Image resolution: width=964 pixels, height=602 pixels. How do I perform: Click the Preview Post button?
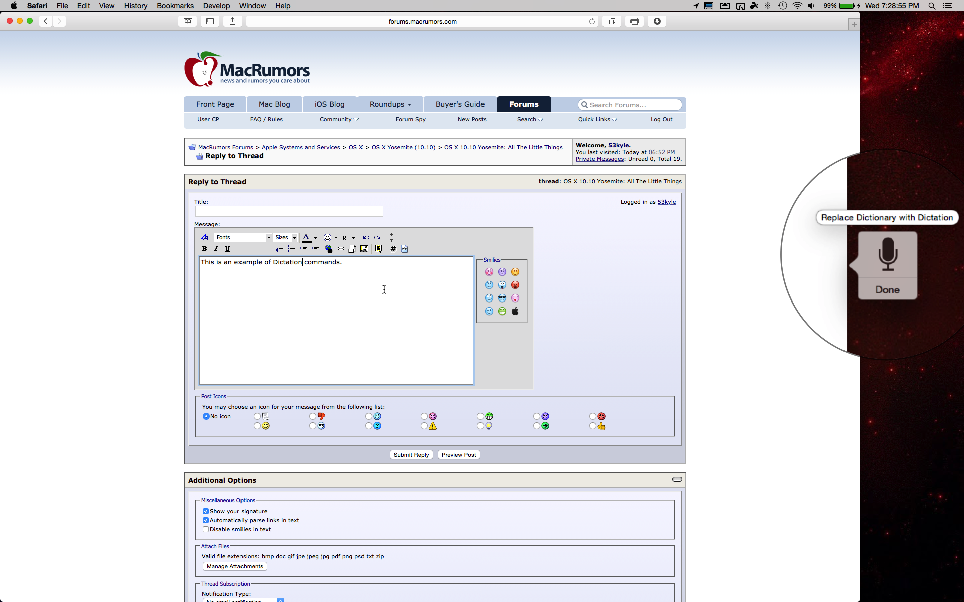tap(459, 455)
